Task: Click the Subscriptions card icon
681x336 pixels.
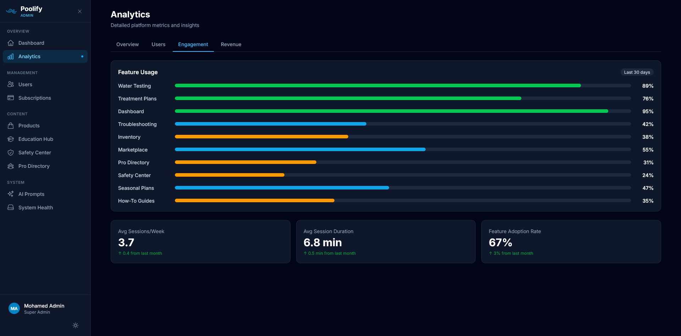Action: point(11,98)
